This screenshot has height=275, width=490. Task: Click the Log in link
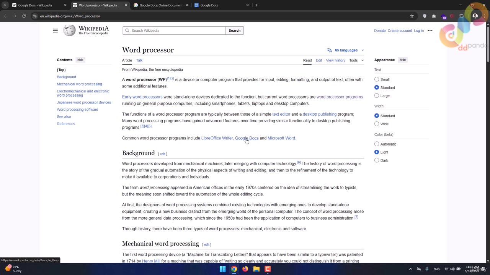point(419,31)
